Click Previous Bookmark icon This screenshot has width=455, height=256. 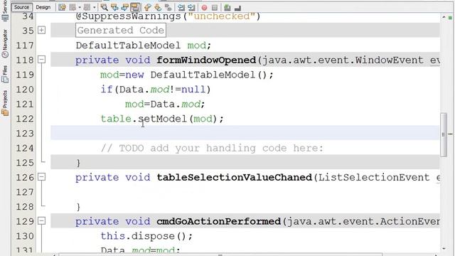(147, 7)
